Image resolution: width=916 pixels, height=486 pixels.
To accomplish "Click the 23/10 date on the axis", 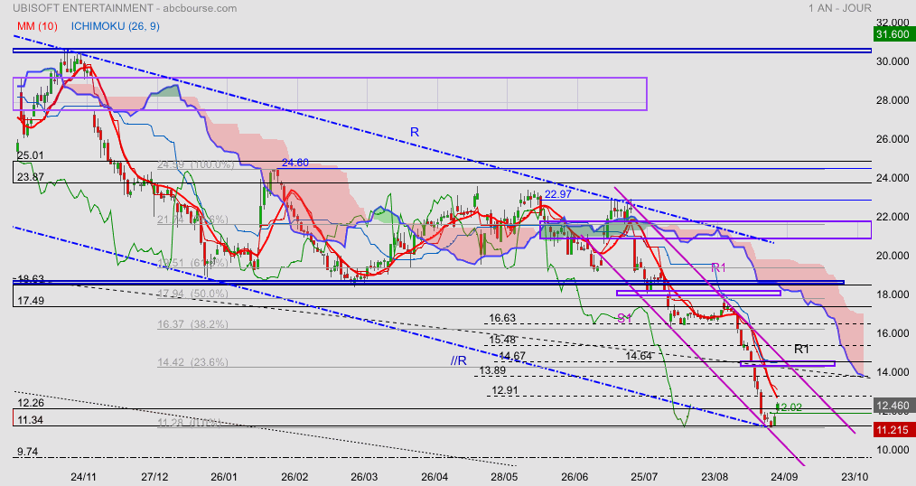I will [855, 477].
